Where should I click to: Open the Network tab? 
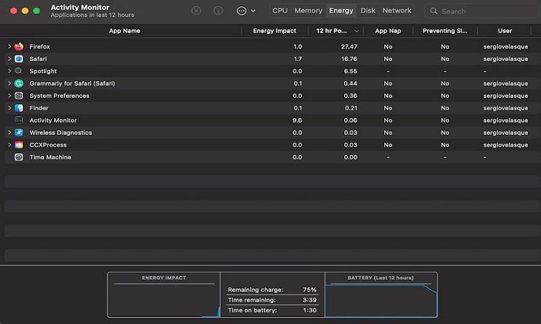click(397, 11)
